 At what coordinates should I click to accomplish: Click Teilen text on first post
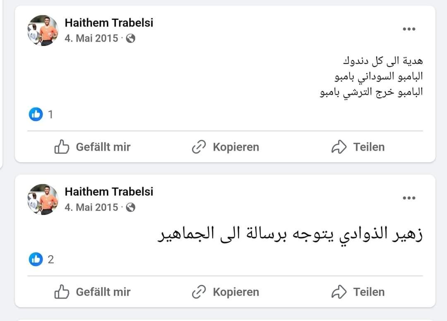pos(369,147)
